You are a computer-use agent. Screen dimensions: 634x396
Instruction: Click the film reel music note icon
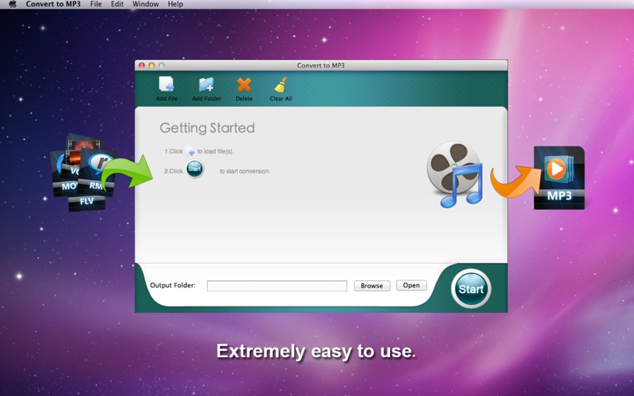point(455,174)
